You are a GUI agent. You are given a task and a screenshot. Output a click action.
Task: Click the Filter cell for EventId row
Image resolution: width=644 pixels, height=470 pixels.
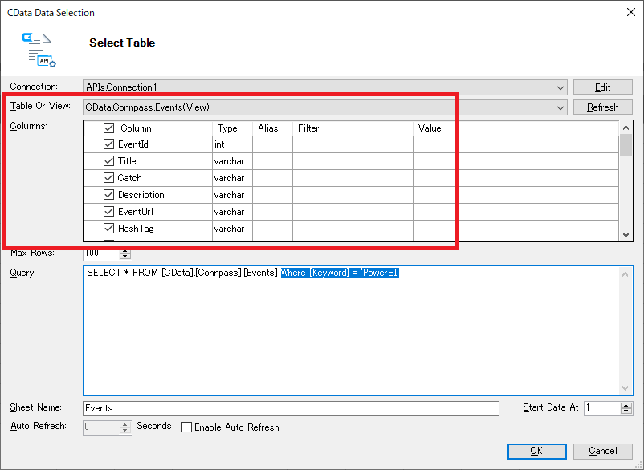(x=353, y=144)
